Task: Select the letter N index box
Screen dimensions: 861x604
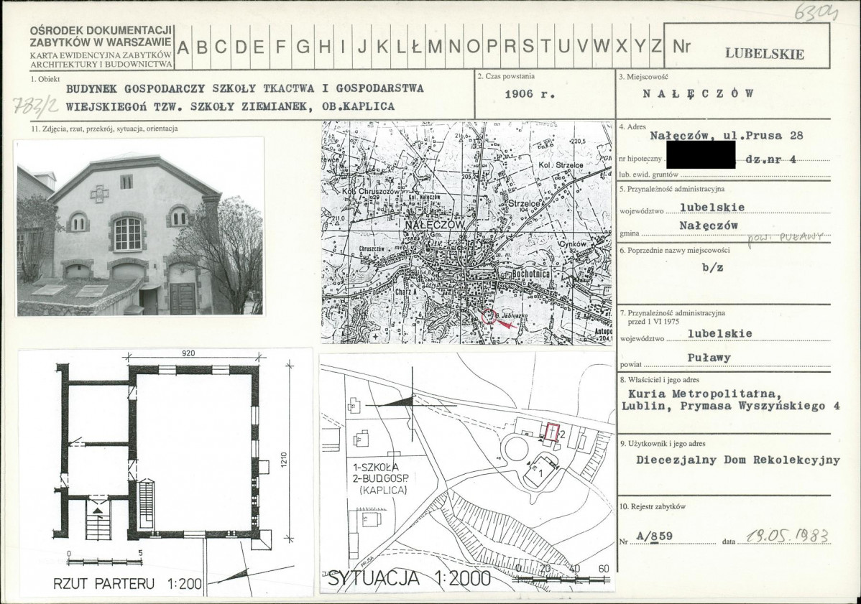Action: 455,47
